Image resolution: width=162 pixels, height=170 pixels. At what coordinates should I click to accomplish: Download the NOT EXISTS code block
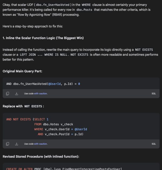click(x=16, y=144)
